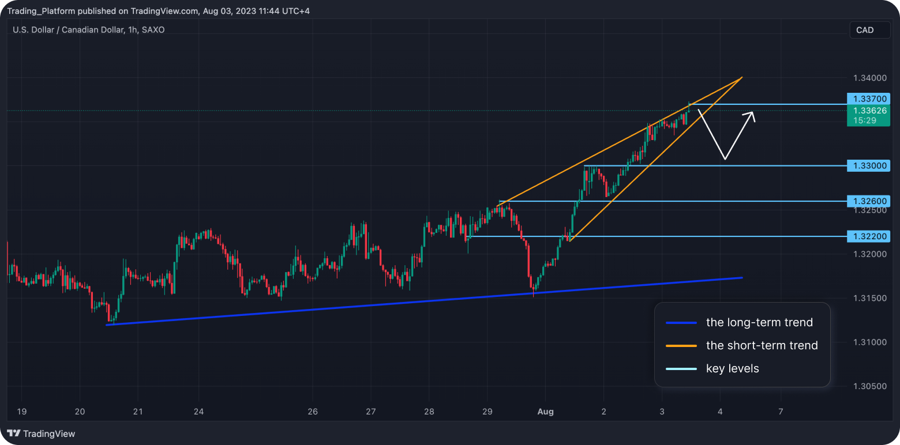Click the orange legend line swatch
The width and height of the screenshot is (900, 445).
(x=682, y=345)
